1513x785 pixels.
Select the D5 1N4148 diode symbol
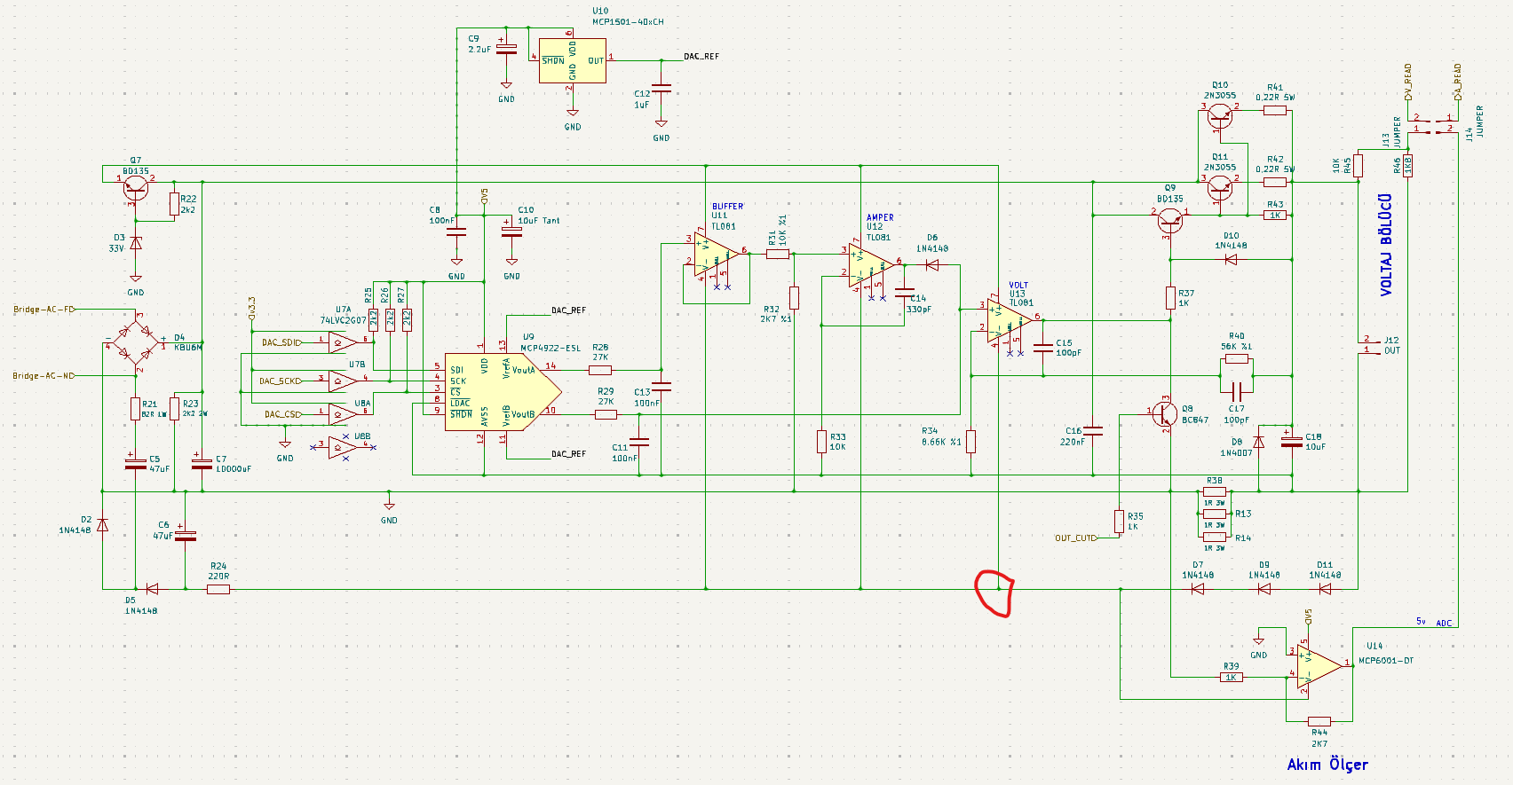click(152, 588)
